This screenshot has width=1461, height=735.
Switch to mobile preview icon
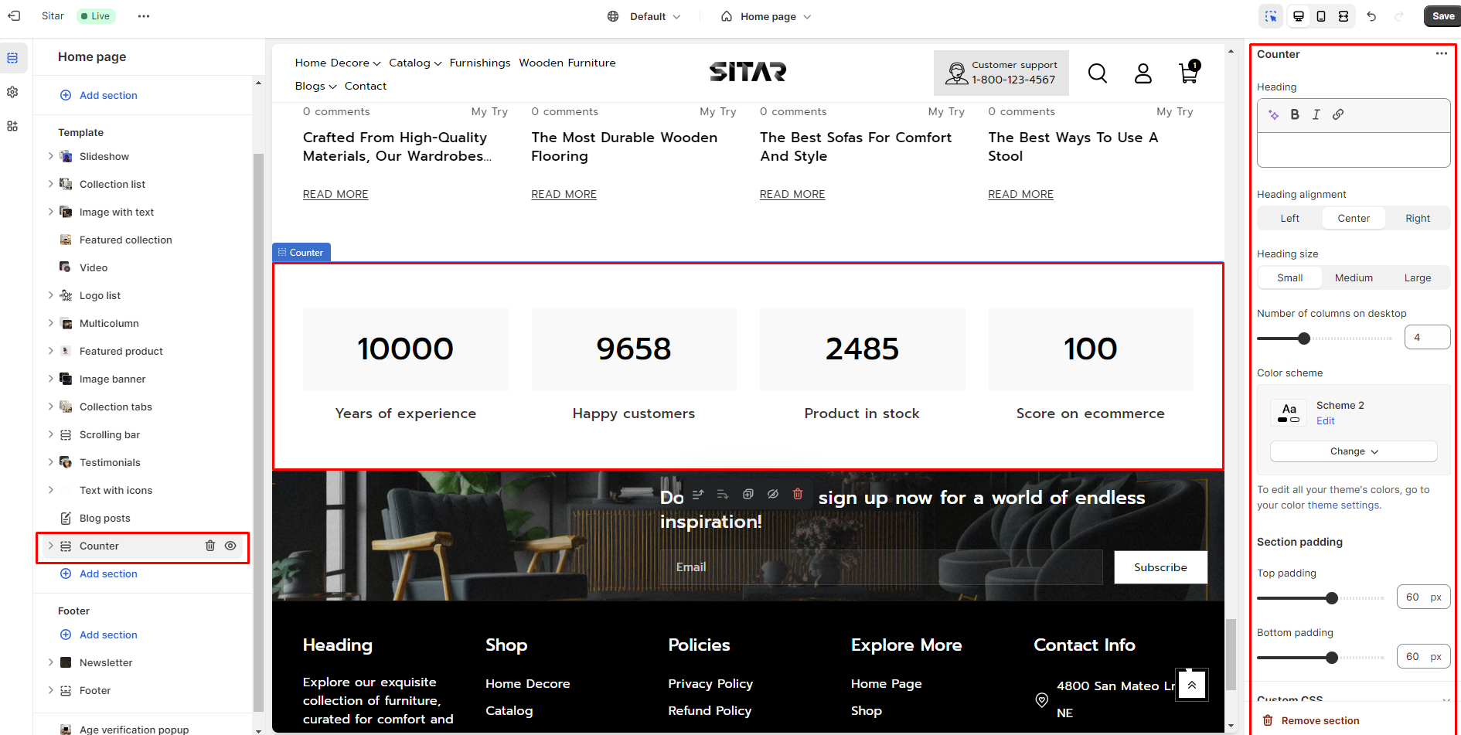(x=1321, y=16)
